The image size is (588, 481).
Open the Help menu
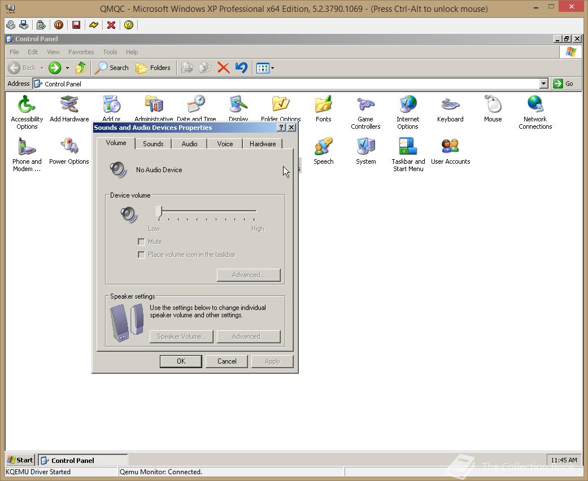(x=132, y=52)
